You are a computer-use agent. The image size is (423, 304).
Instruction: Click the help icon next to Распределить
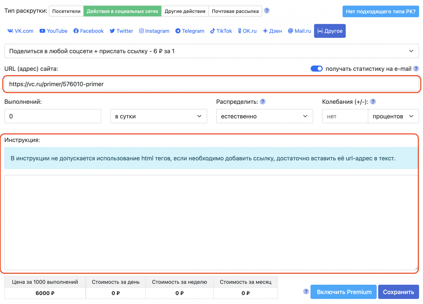pos(263,102)
